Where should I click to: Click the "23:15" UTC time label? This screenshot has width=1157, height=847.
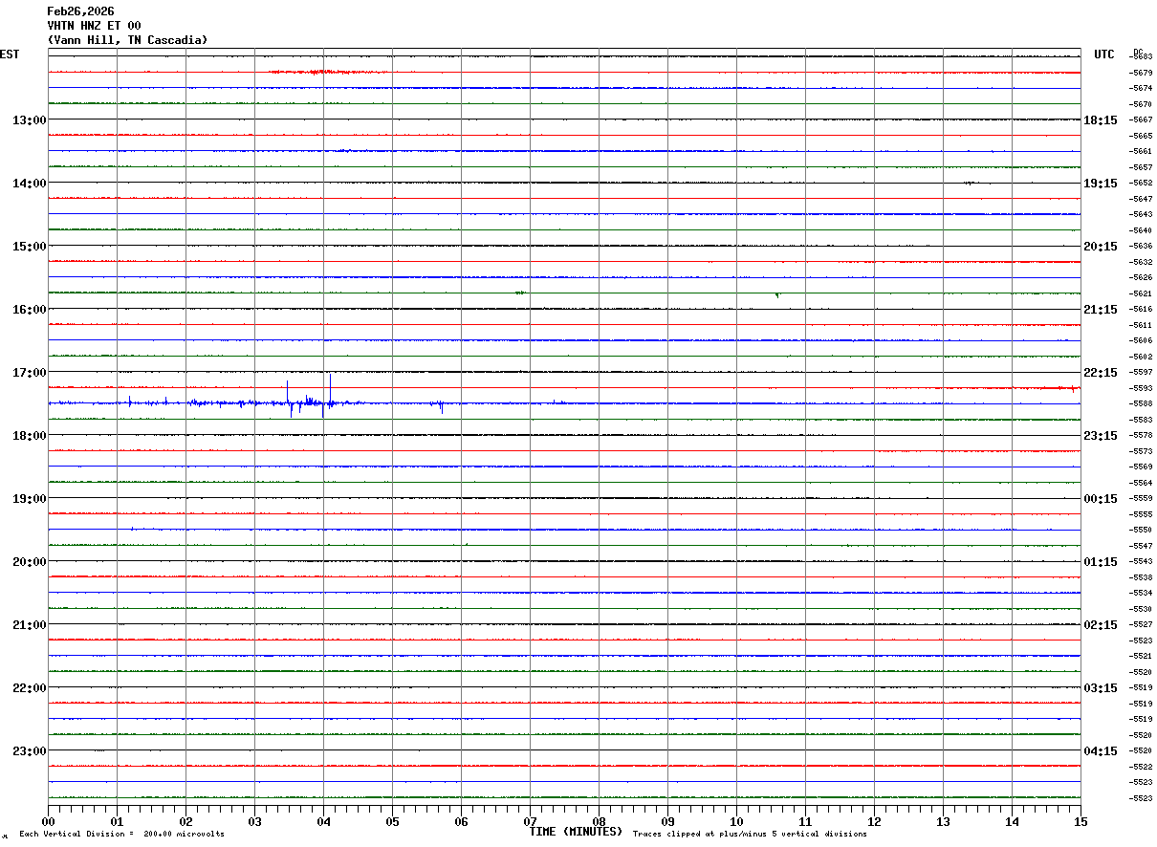[x=1101, y=436]
